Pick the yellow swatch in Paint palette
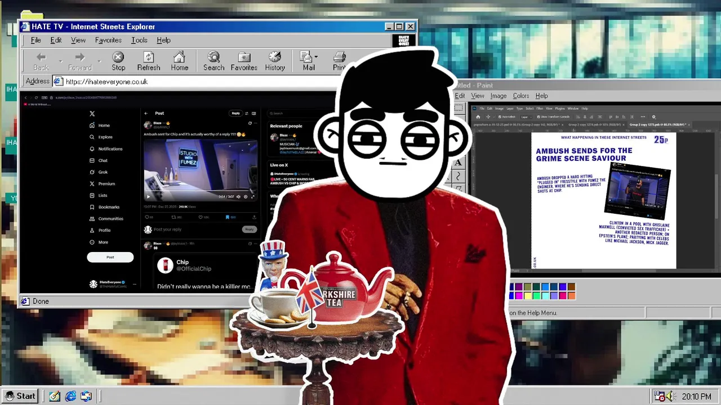 coord(528,296)
